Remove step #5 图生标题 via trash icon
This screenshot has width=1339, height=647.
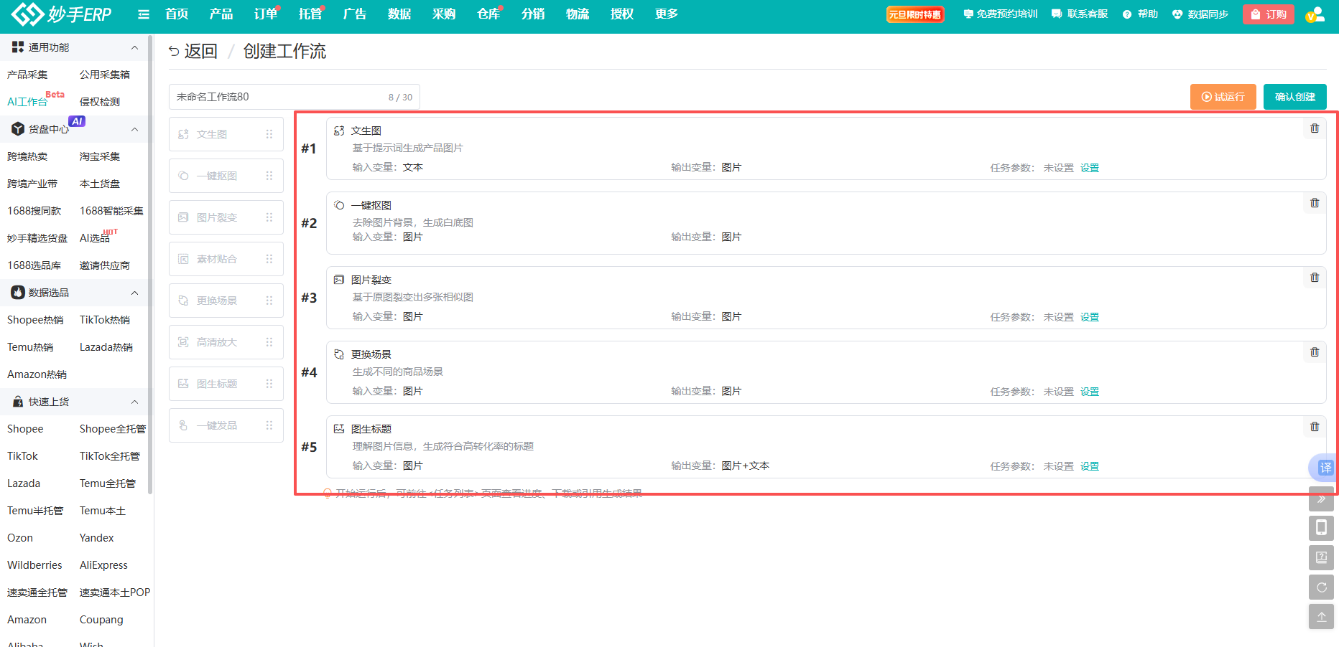point(1315,427)
